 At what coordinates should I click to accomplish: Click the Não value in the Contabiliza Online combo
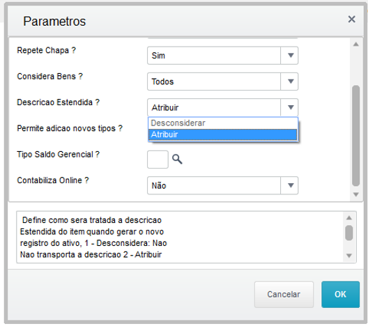(159, 186)
